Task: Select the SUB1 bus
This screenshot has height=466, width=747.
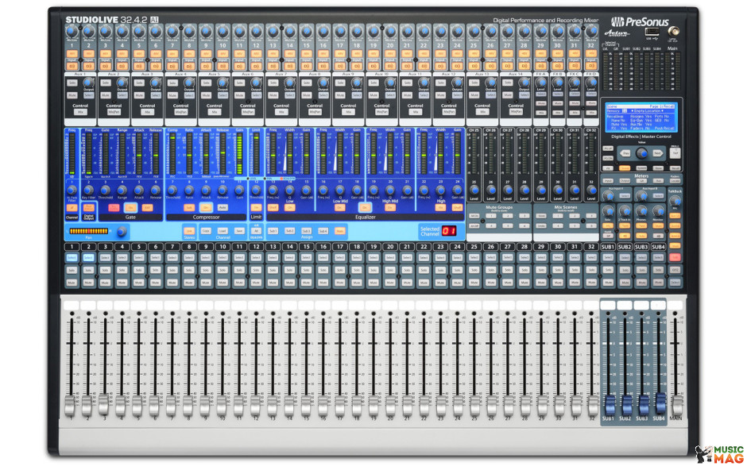Action: click(608, 257)
